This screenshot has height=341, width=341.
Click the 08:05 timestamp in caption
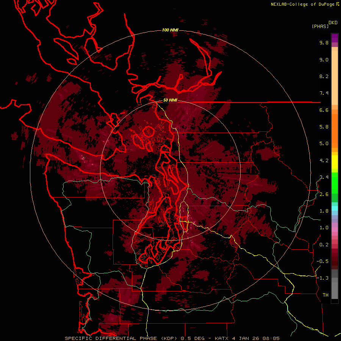coord(271,338)
